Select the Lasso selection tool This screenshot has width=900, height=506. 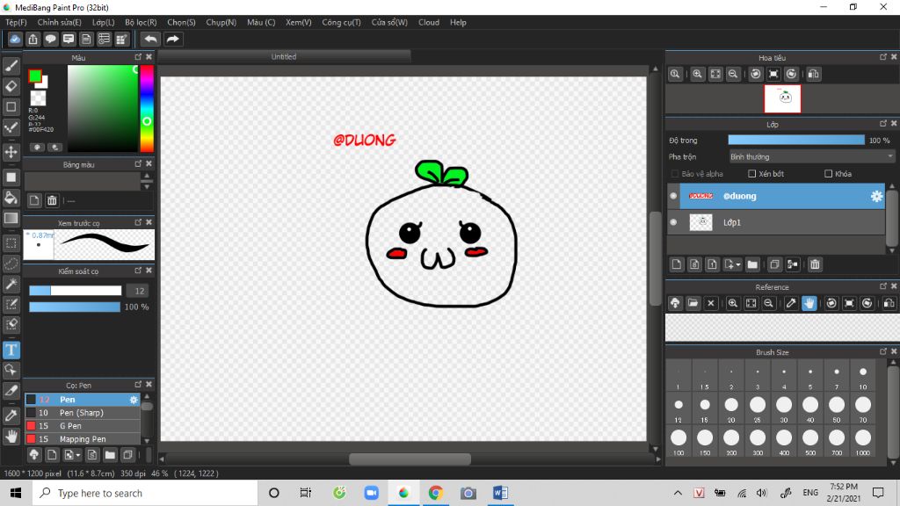click(11, 264)
